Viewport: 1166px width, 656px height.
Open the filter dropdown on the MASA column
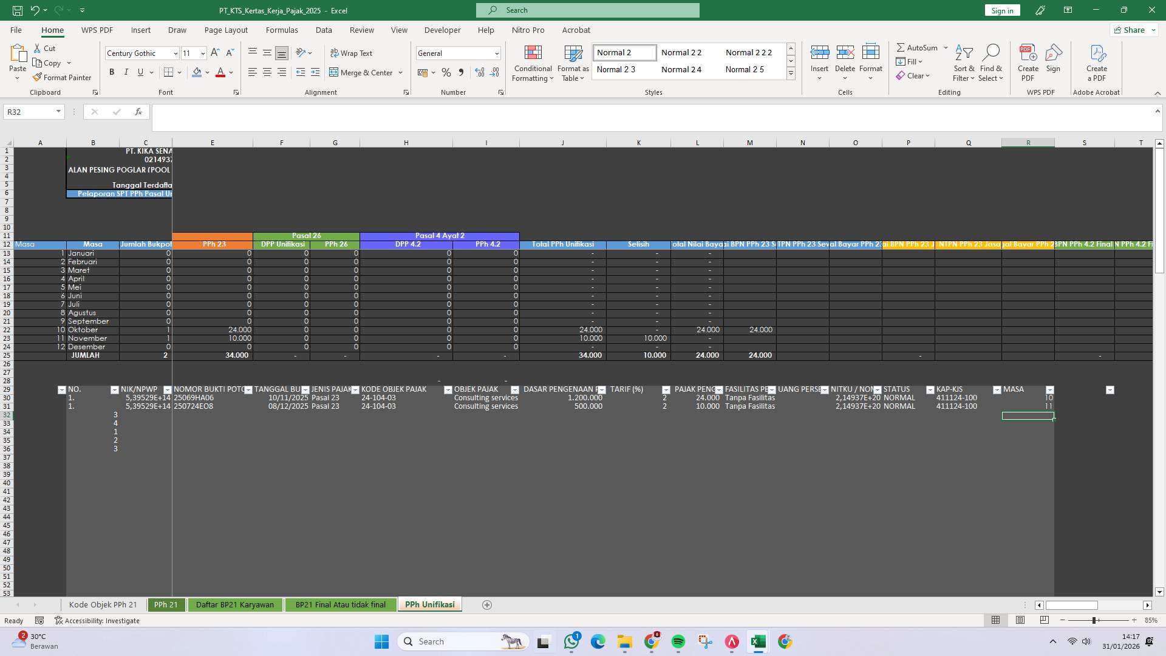(x=1049, y=389)
